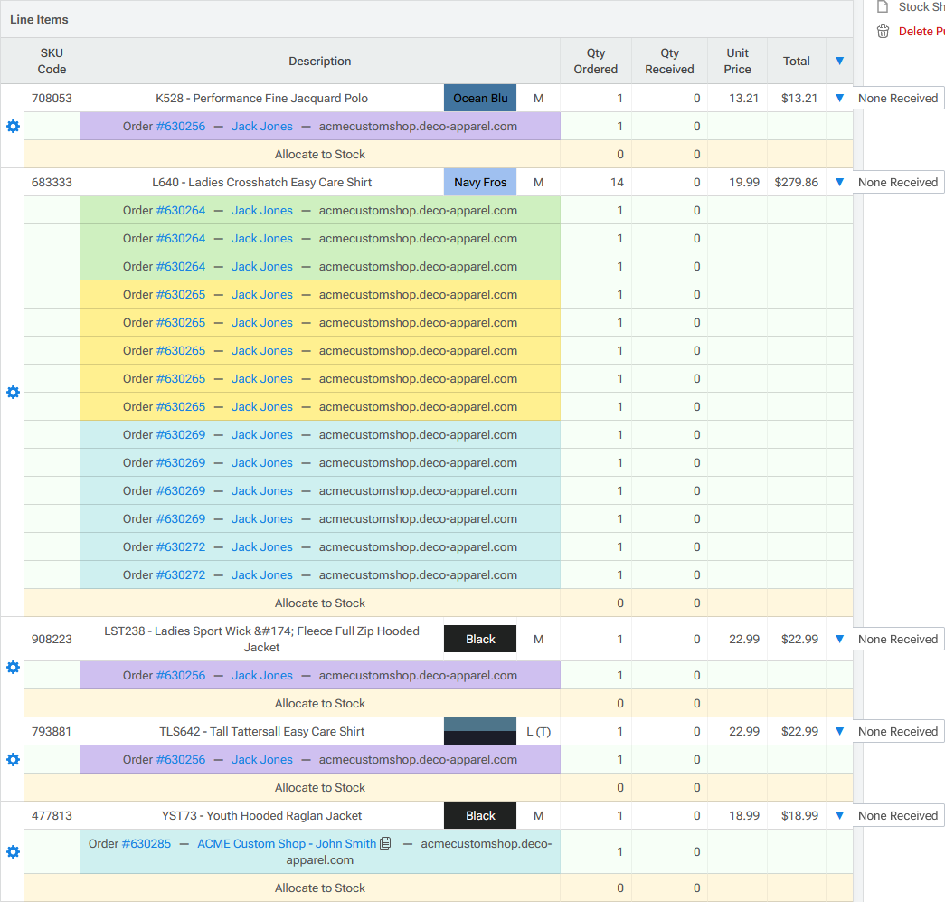The height and width of the screenshot is (902, 945).
Task: Click Allocate to Stock row under YST73 Jacket
Action: click(x=320, y=888)
